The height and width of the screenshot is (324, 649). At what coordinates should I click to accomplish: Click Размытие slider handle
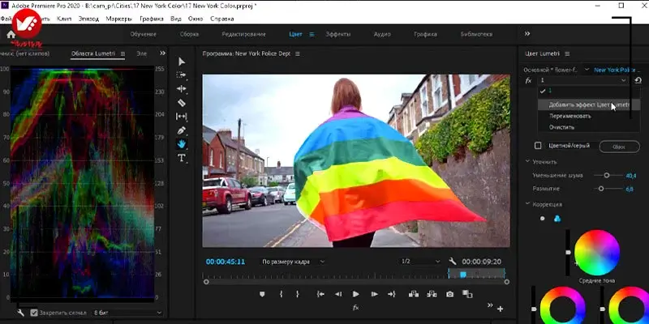601,189
